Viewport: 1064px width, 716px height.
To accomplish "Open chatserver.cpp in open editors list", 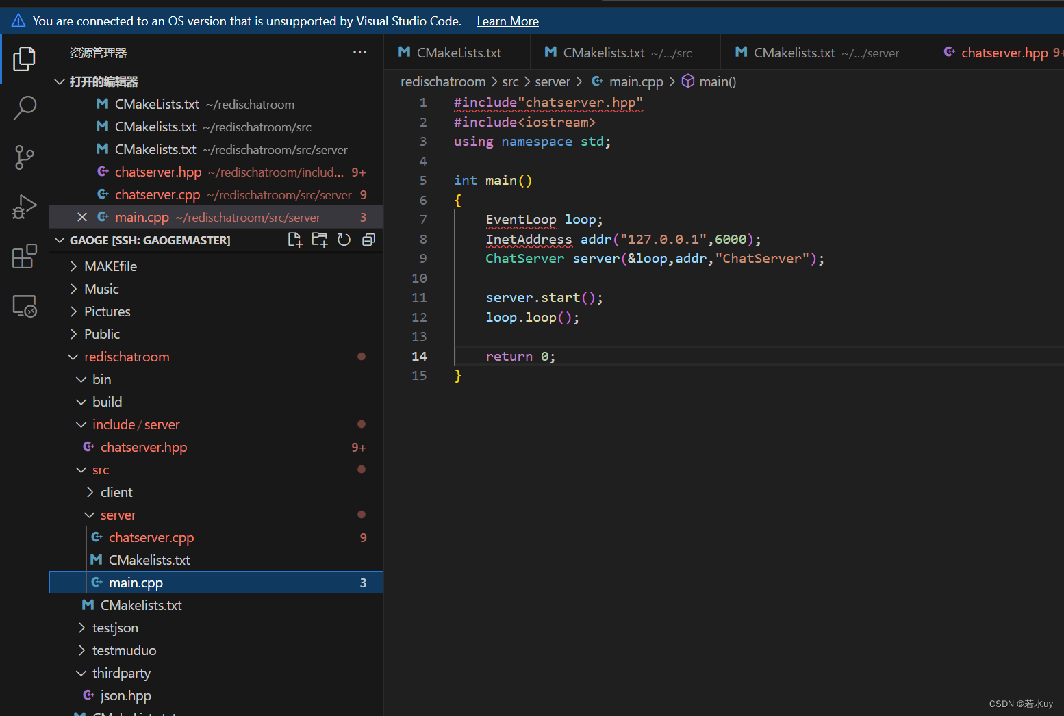I will pyautogui.click(x=216, y=194).
